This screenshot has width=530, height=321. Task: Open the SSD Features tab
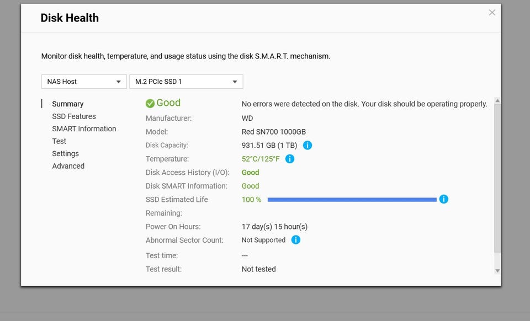(x=74, y=116)
